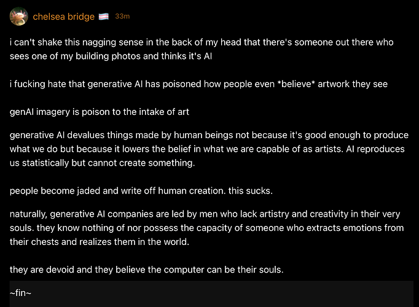This screenshot has width=419, height=307.
Task: Open chelsea bridge's profile via username
Action: 64,17
